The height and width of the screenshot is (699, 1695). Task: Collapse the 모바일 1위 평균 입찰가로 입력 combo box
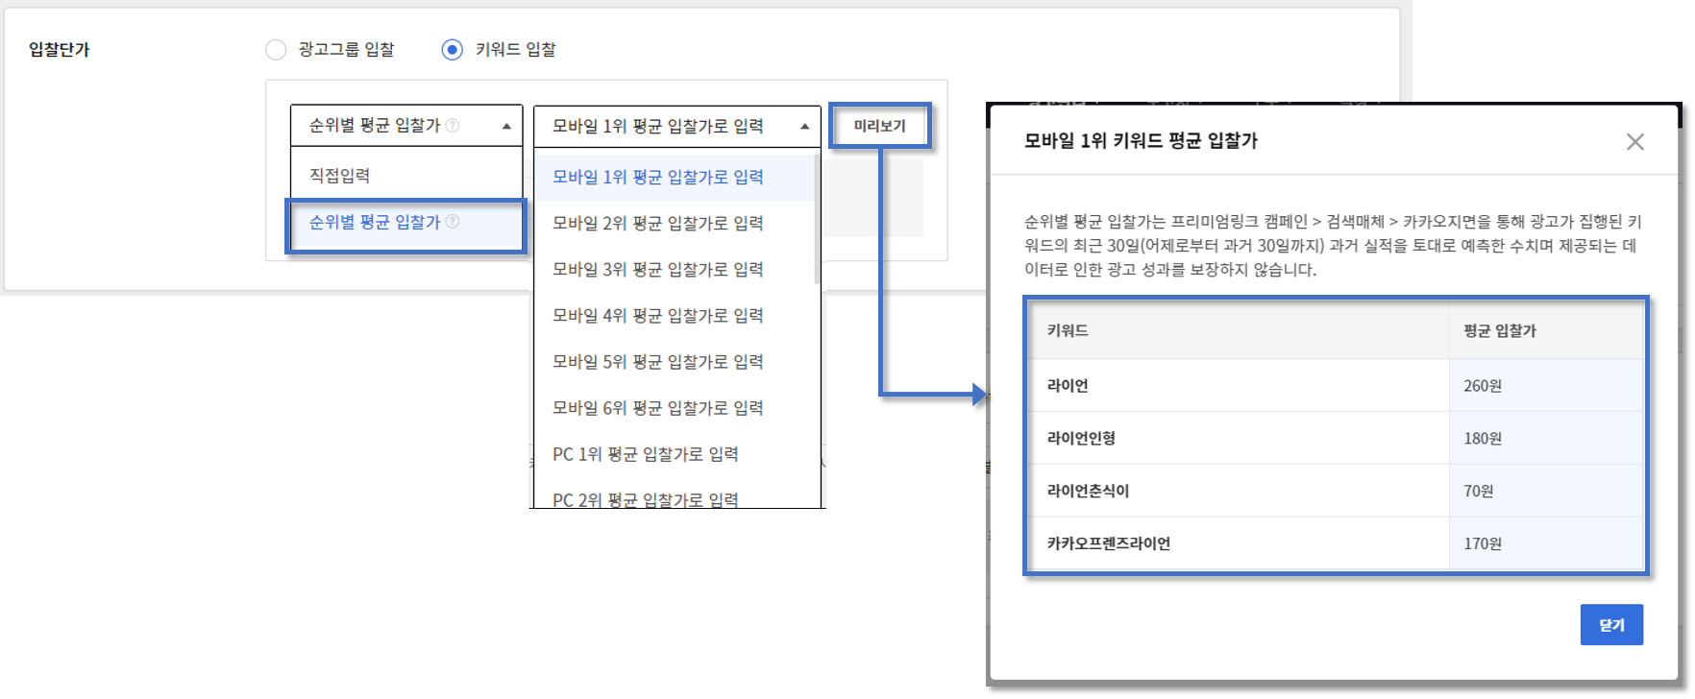point(677,126)
